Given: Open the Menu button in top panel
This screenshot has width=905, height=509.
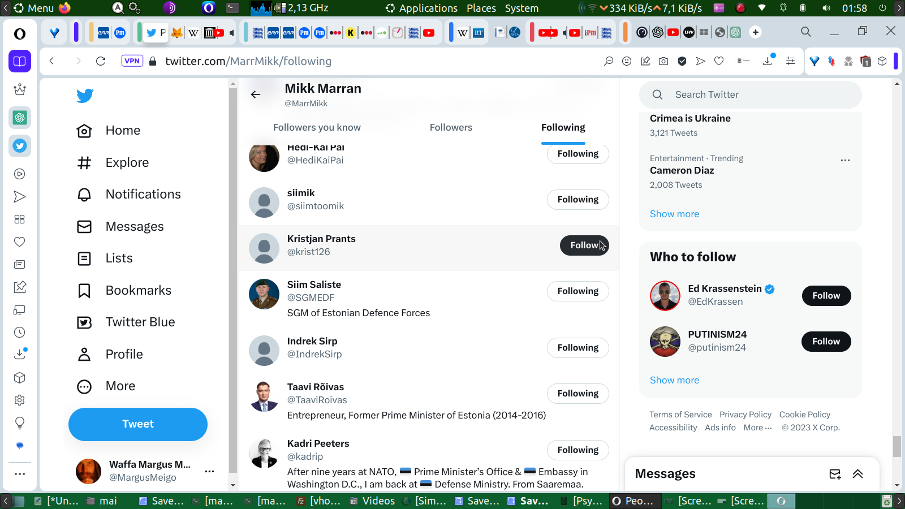Looking at the screenshot, I should [x=33, y=8].
